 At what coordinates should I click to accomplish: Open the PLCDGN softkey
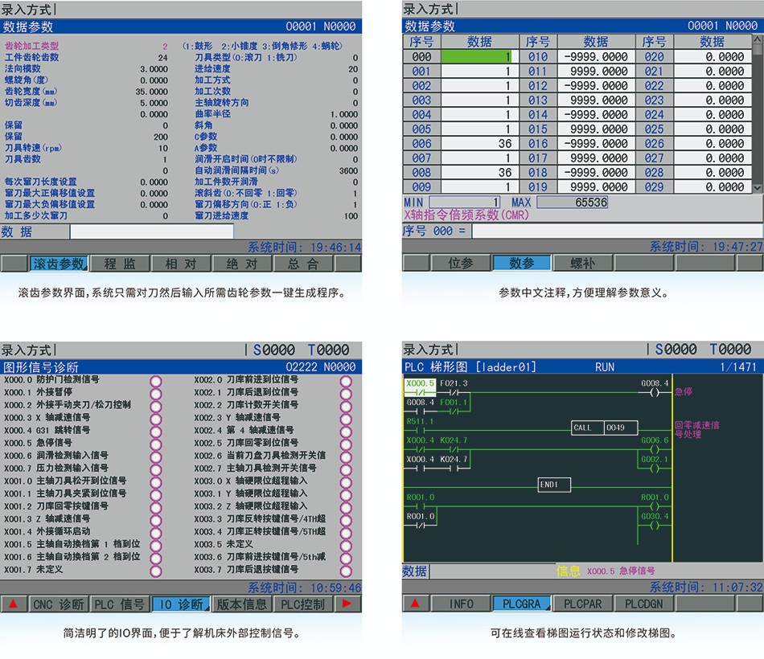tap(643, 604)
